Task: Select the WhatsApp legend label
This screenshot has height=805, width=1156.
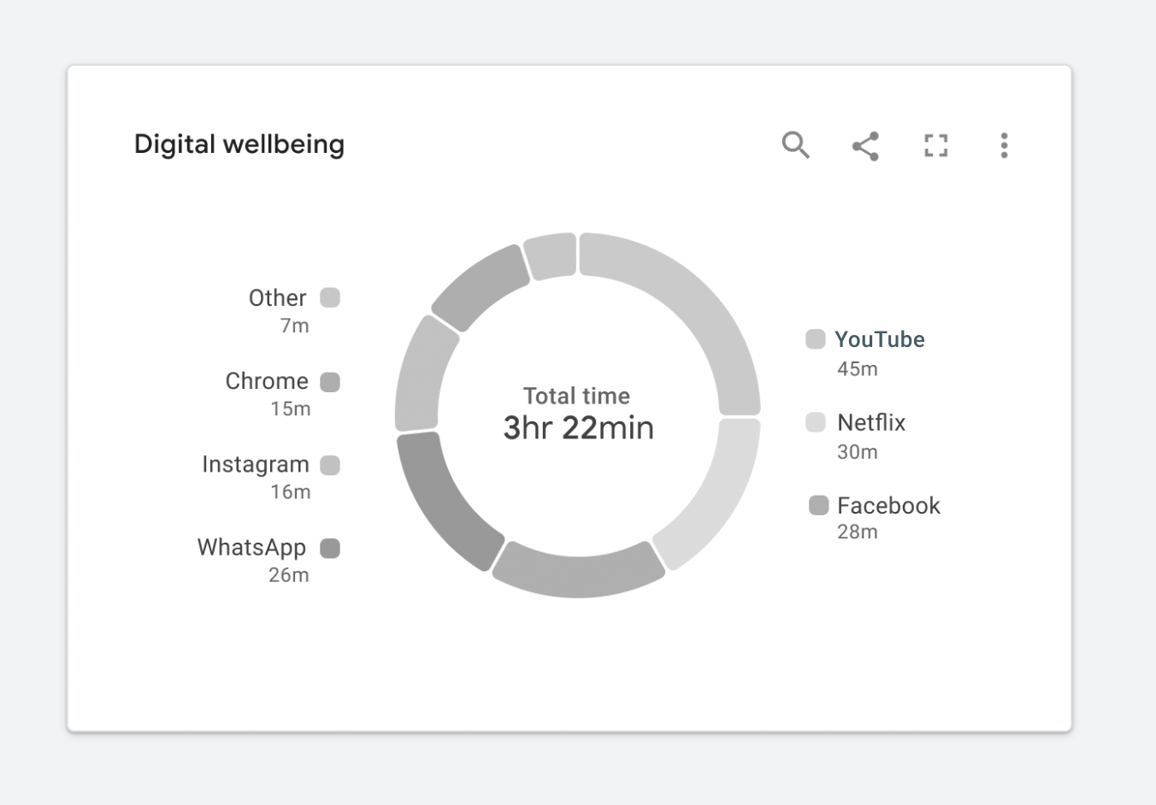Action: point(251,547)
